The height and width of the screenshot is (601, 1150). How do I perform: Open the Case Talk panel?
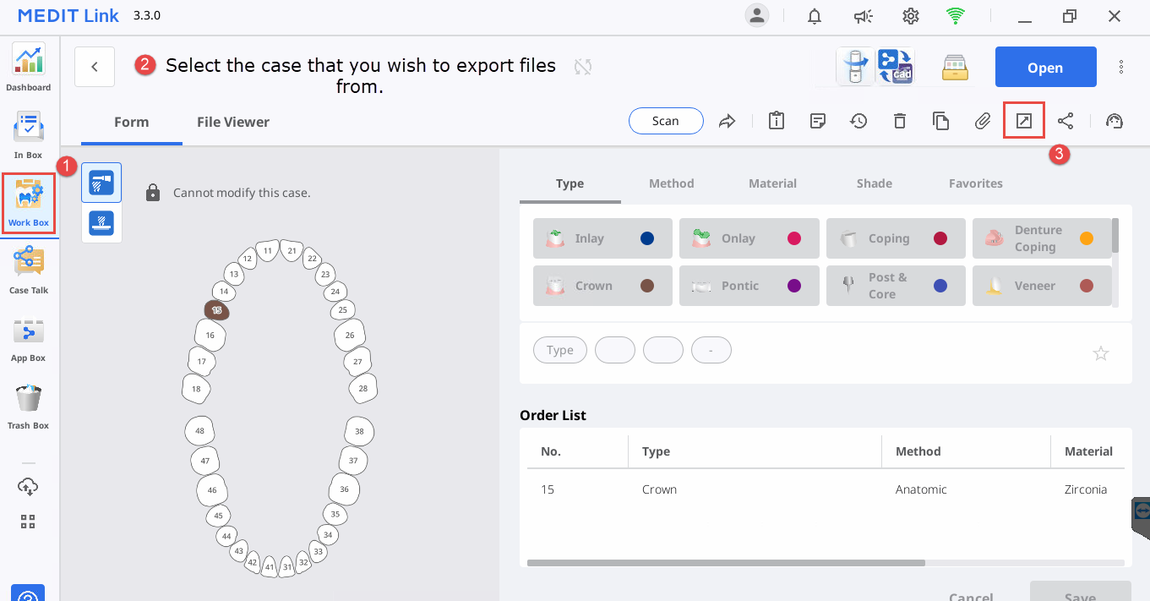click(x=28, y=269)
